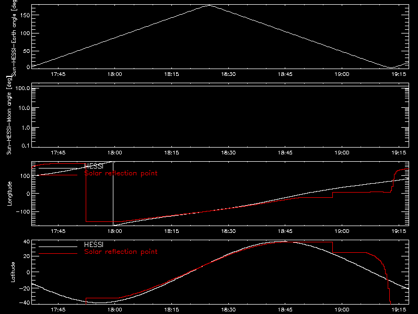This screenshot has height=314, width=418.
Task: Click 18:00 label under Earth angle plot
Action: coord(115,74)
